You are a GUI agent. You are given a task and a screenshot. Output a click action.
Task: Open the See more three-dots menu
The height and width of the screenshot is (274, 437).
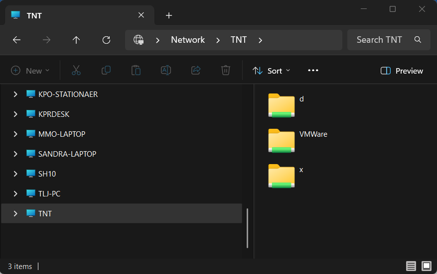[x=313, y=71]
